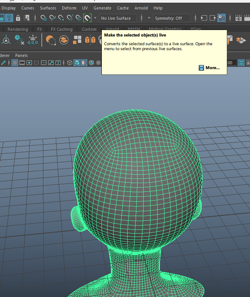
Task: Toggle the image plane icon
Action: point(51,63)
